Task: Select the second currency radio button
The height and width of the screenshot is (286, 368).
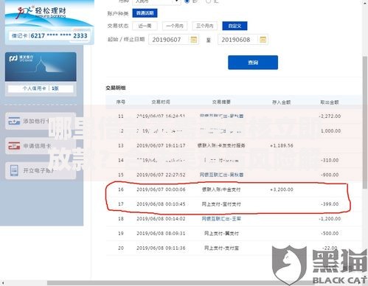Action: [x=208, y=1]
